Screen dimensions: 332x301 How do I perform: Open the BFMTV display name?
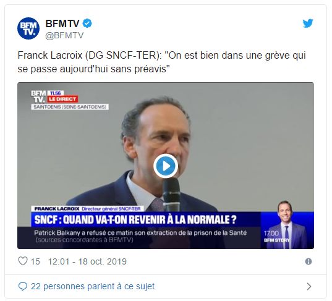62,23
